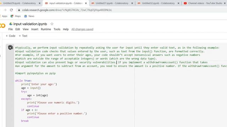Click the "print('Enter your age:')" line

(39, 84)
